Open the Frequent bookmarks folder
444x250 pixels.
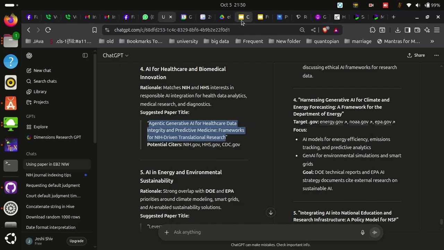point(249,41)
